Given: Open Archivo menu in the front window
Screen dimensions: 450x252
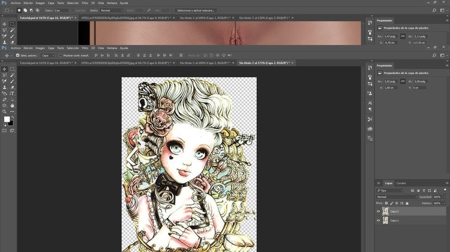Looking at the screenshot, I should [16, 48].
